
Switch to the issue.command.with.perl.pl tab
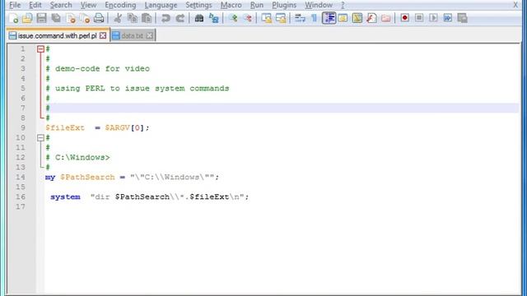tap(57, 35)
